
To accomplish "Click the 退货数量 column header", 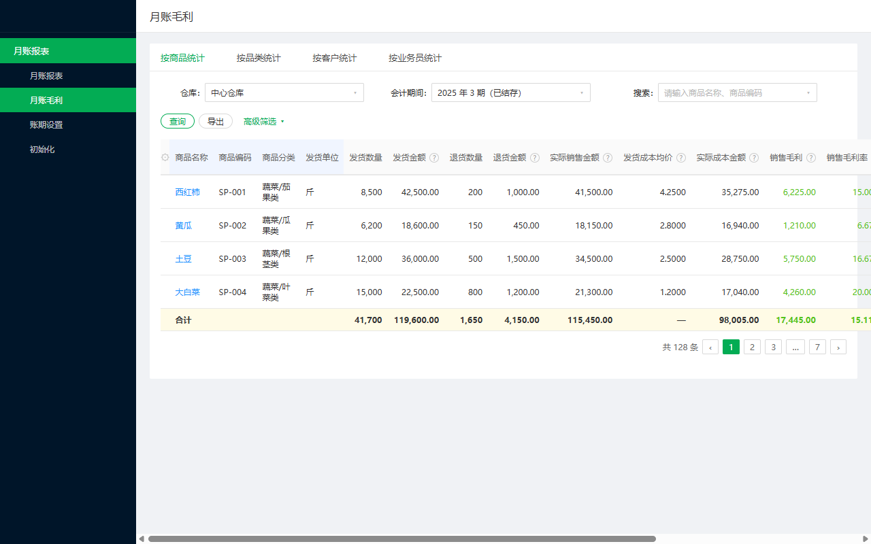I will click(x=466, y=157).
